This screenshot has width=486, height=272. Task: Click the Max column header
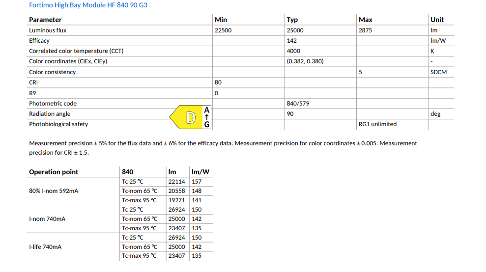pos(366,20)
